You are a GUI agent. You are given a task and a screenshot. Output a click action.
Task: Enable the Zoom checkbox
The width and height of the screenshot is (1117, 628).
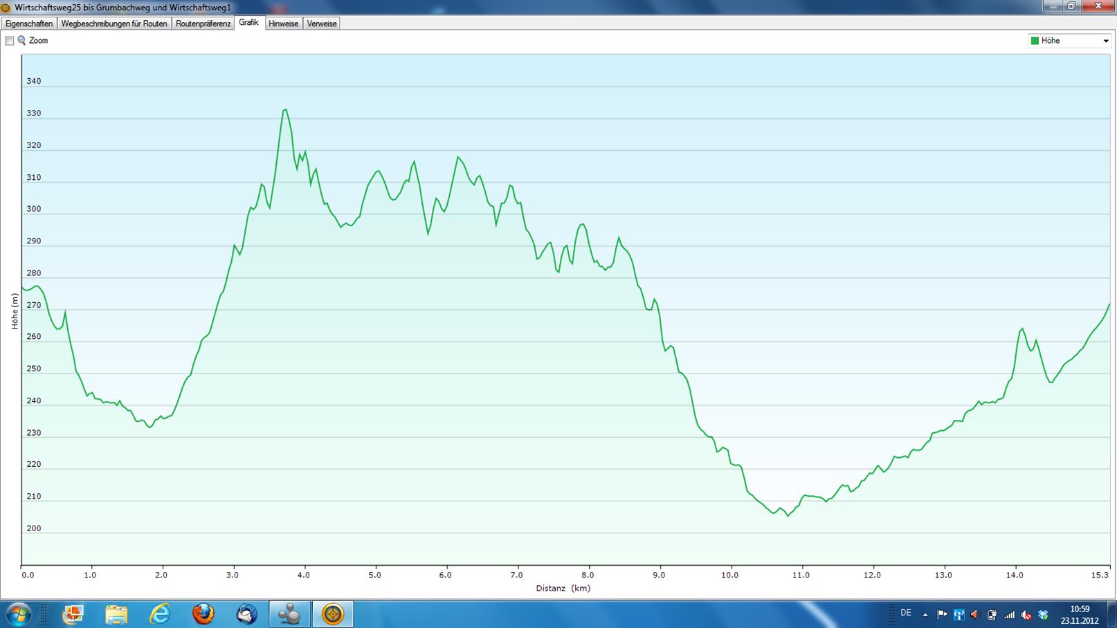pyautogui.click(x=10, y=41)
